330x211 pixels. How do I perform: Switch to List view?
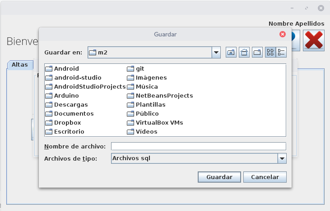270,53
